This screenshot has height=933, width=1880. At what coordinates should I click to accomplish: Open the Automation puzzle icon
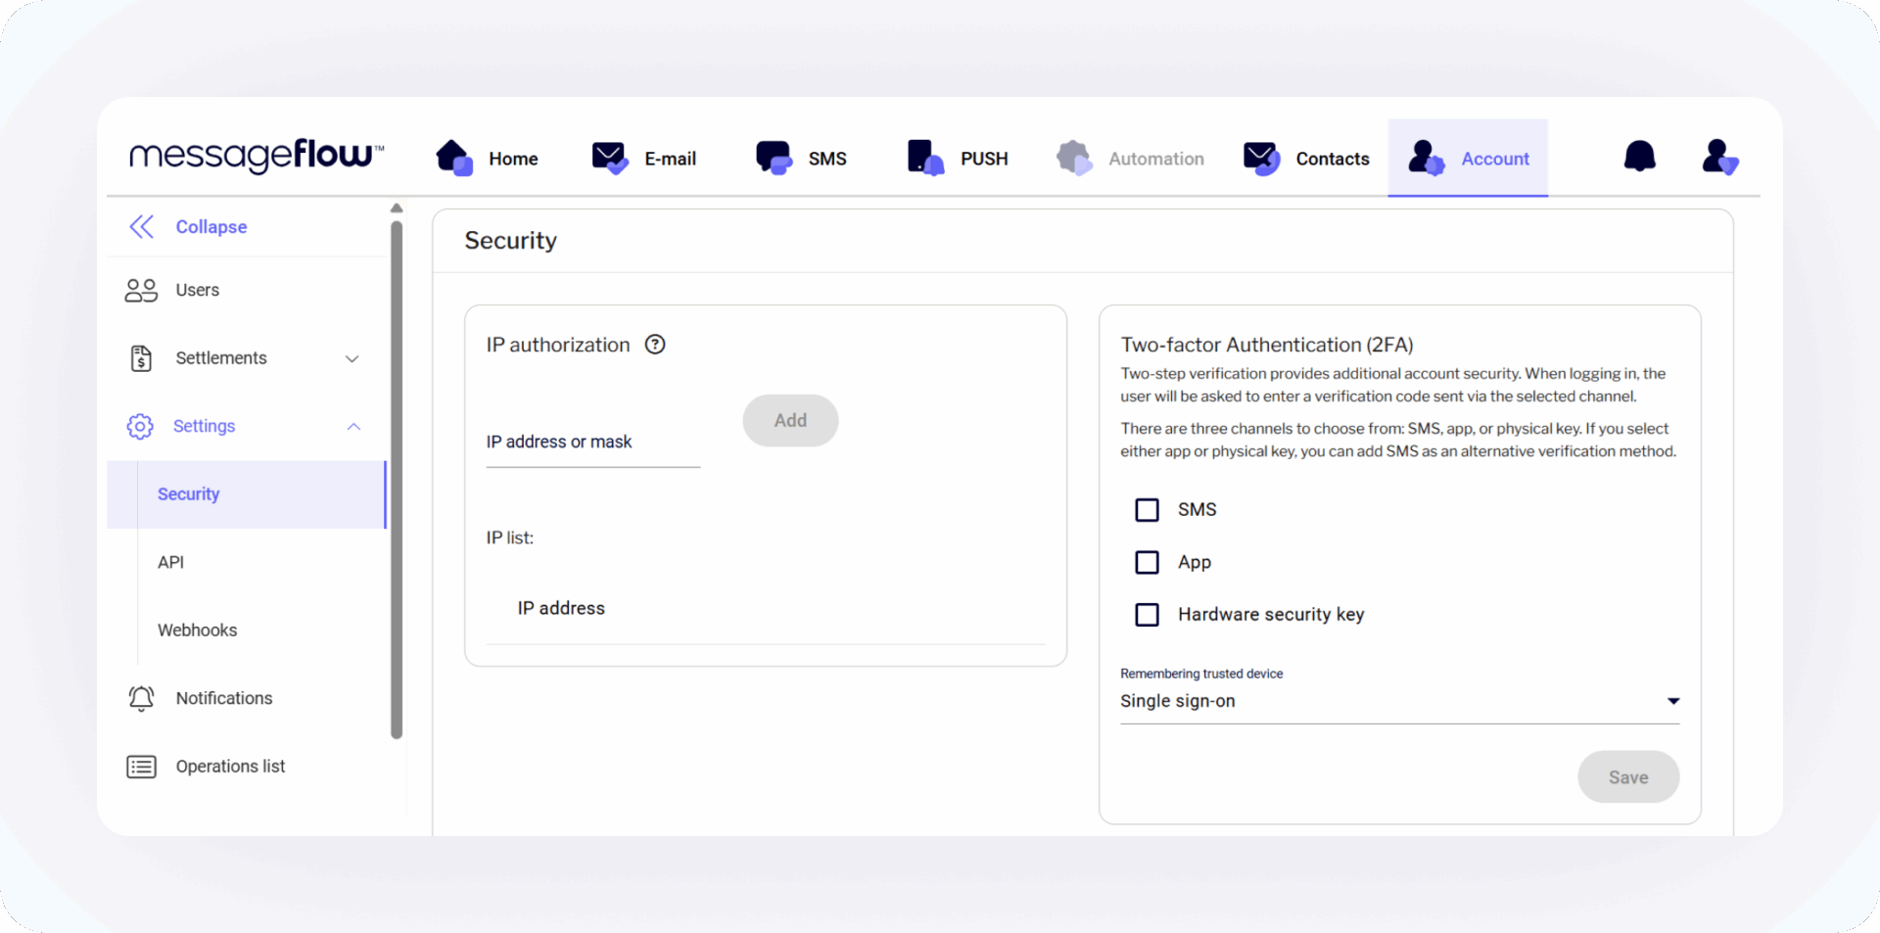(1073, 158)
